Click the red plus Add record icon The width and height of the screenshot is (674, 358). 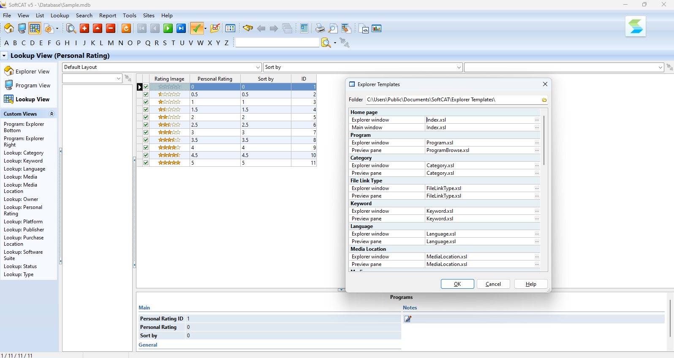coord(84,28)
